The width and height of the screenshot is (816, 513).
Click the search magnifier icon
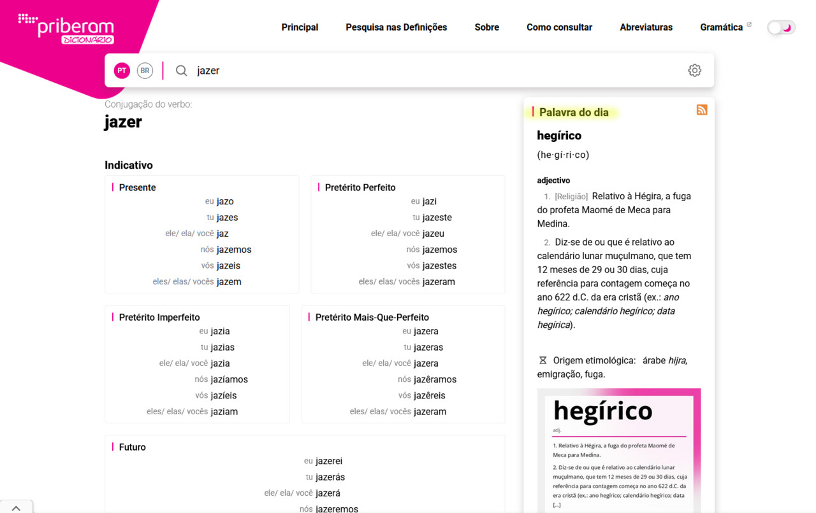click(x=181, y=70)
